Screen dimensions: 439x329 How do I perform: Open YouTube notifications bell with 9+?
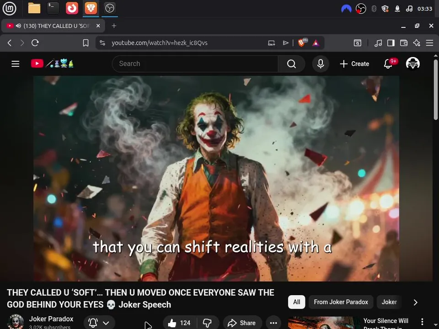[389, 64]
